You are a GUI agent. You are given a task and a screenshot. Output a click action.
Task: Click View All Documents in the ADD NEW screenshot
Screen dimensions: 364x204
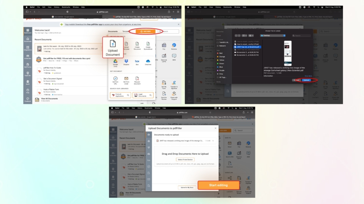tap(49, 98)
